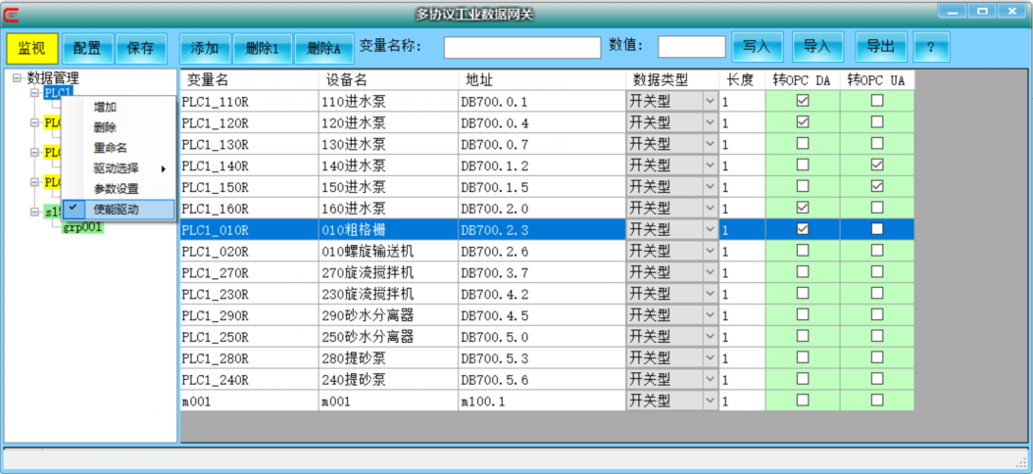Viewport: 1033px width, 474px height.
Task: Expand data type dropdown for m001 row
Action: (x=710, y=401)
